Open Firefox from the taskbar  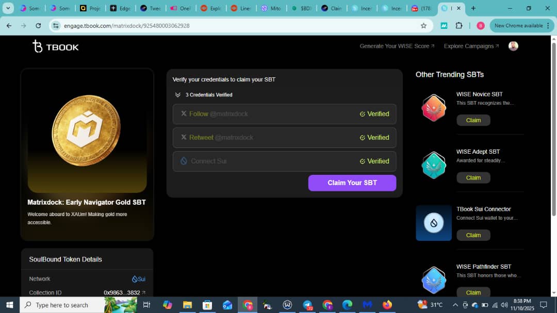(387, 305)
